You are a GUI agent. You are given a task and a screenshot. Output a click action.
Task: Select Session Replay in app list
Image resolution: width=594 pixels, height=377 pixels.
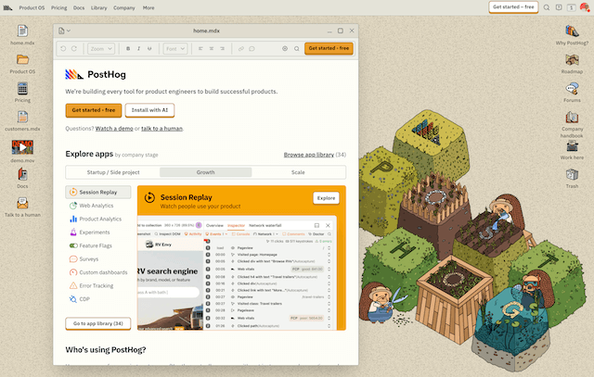[98, 192]
